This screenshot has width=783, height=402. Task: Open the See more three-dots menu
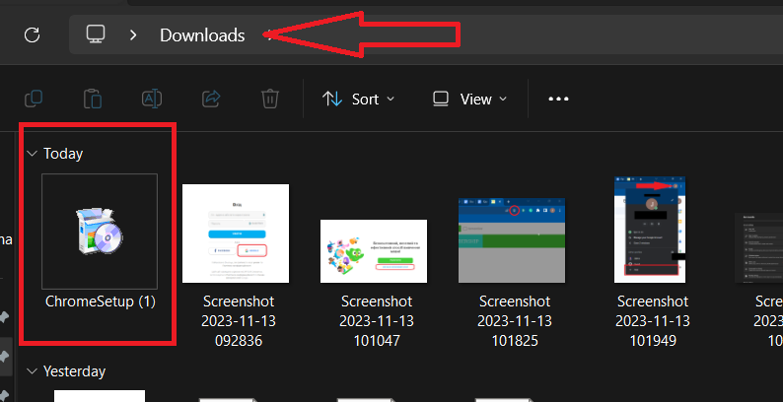pyautogui.click(x=558, y=99)
